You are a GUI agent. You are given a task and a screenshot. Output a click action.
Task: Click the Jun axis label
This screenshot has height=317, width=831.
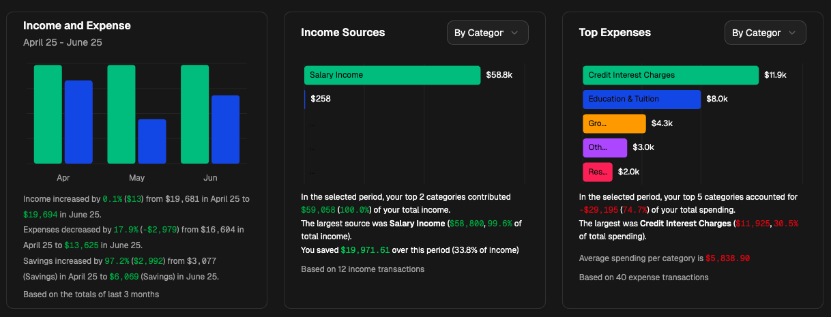point(210,178)
